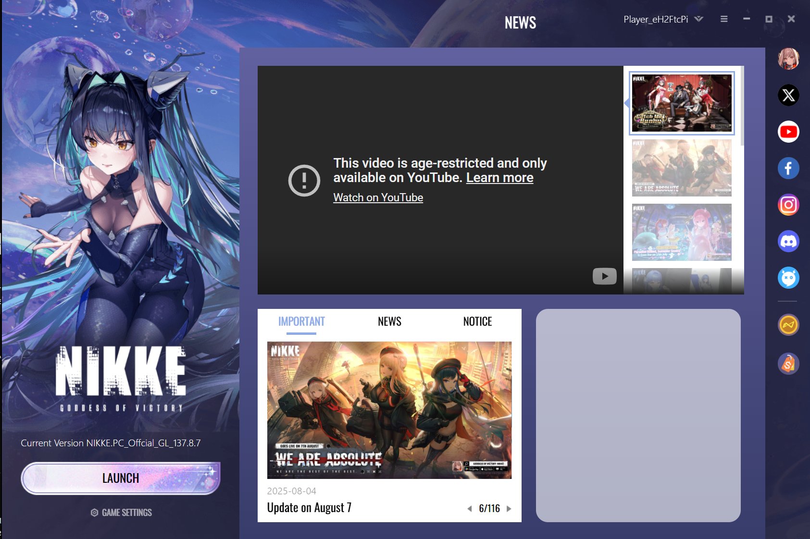
Task: Open the Instagram icon
Action: 788,205
